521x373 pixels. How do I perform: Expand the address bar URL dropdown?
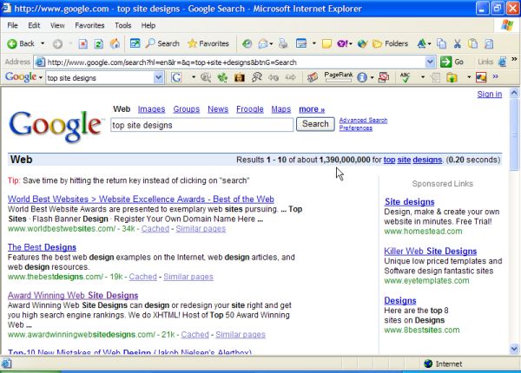[x=430, y=62]
